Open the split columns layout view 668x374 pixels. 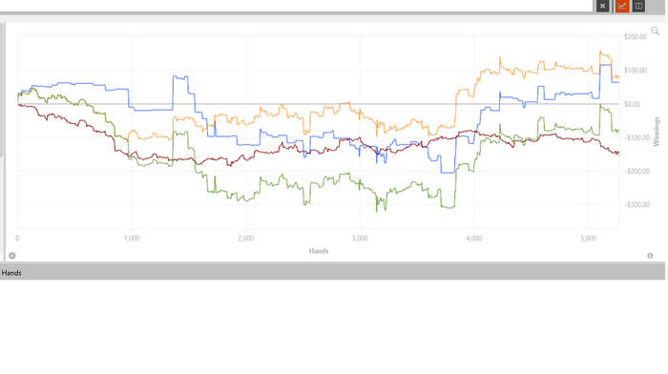click(x=638, y=6)
